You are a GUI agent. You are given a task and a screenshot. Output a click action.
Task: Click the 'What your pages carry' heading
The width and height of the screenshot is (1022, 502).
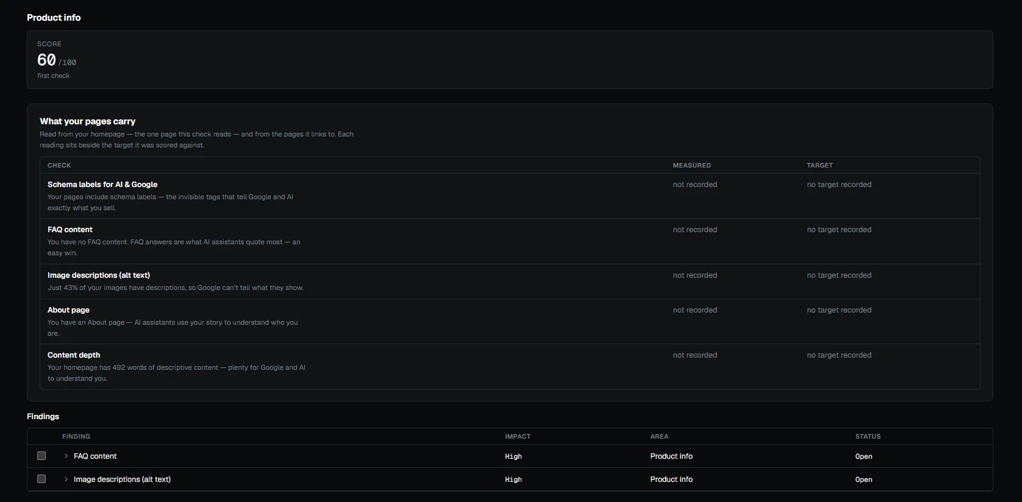87,121
